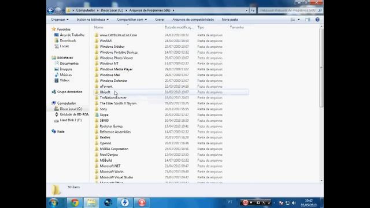This screenshot has width=370, height=208.
Task: Go back with the Back arrow button
Action: click(x=50, y=10)
